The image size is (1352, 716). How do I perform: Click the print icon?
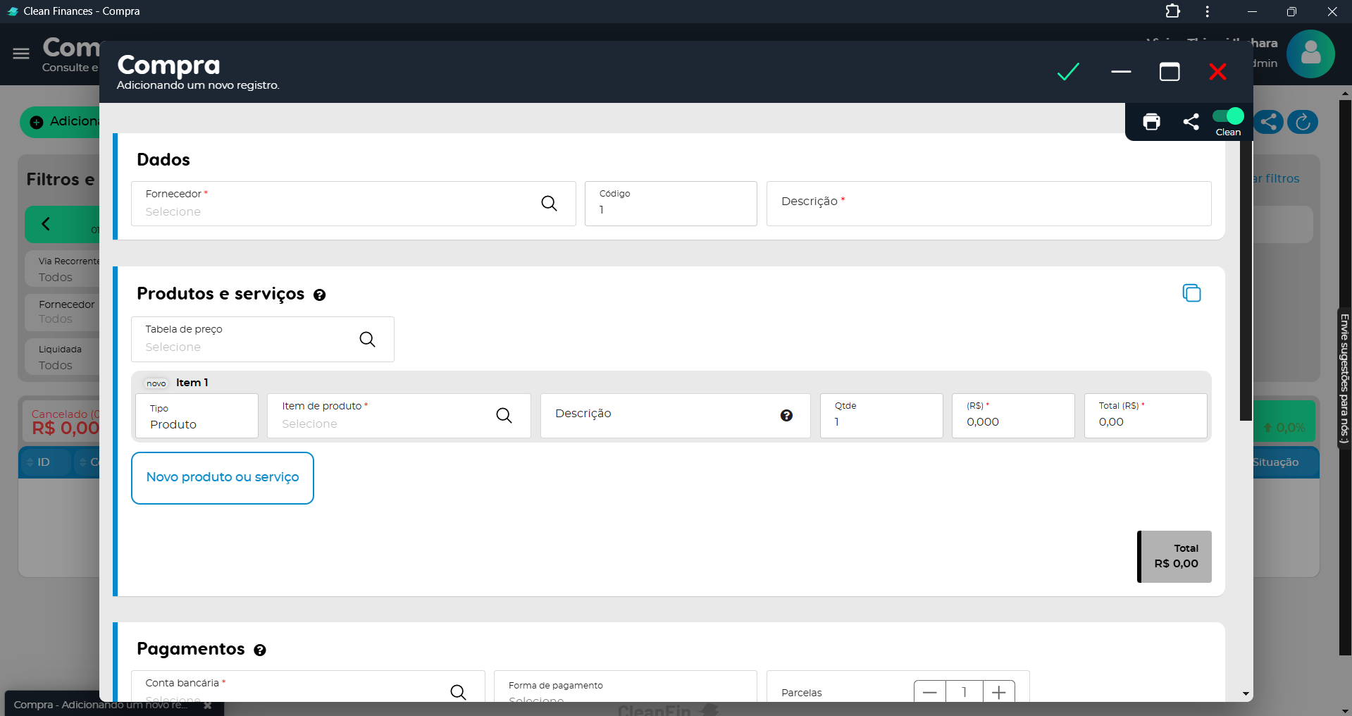click(1151, 122)
